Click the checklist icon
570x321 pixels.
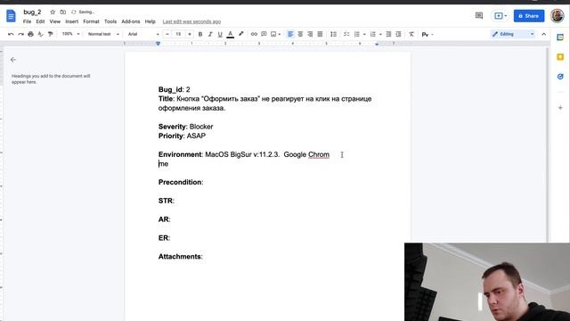pos(346,34)
